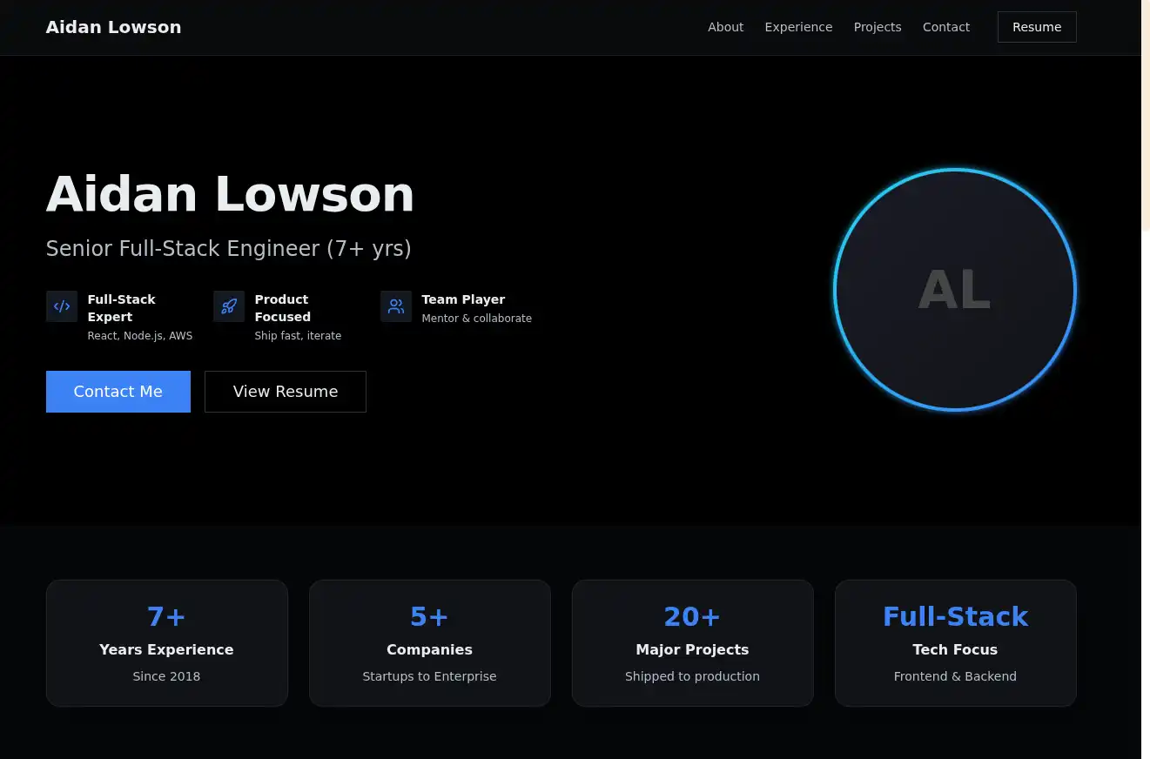Click the Senior Full-Stack Engineer subtitle
This screenshot has width=1150, height=759.
228,249
